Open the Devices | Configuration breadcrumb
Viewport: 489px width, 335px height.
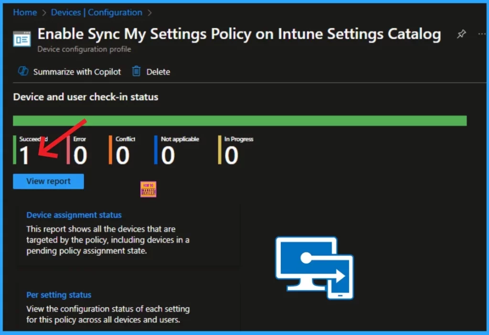(x=96, y=12)
